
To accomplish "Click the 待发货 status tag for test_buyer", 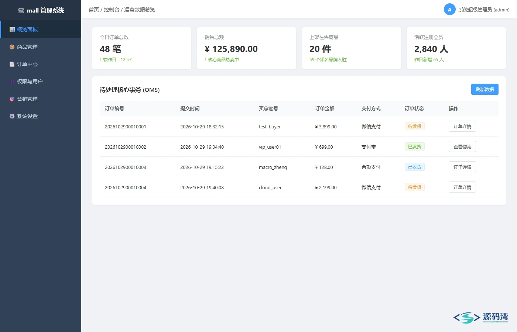I will pos(415,126).
